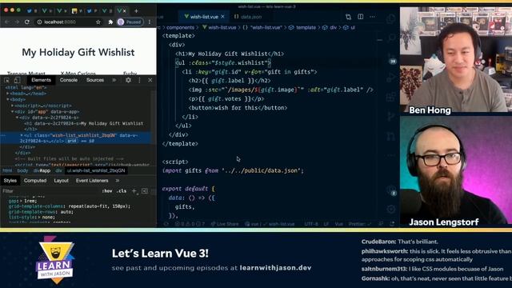
Task: Open VS Code Run and Debug icon
Action: pos(391,78)
